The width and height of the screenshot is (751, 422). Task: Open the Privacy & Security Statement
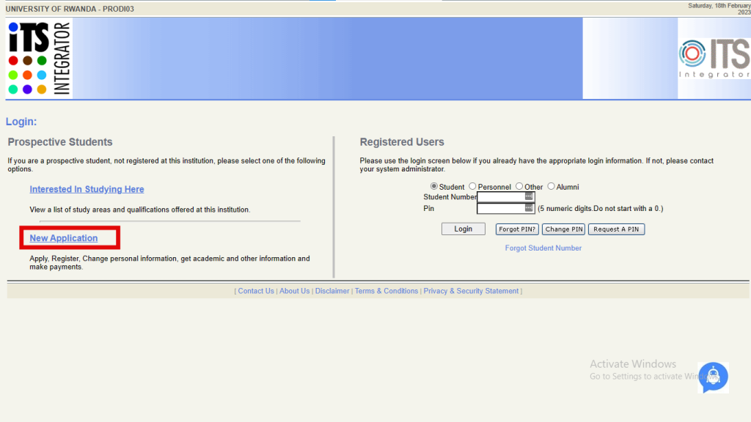470,291
